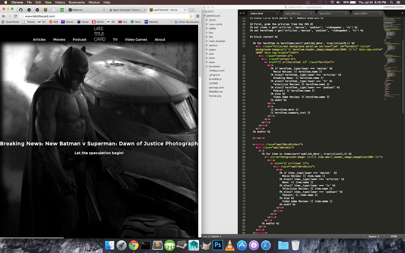Viewport: 405px width, 253px height.
Task: Open the Video Games site link
Action: point(136,39)
